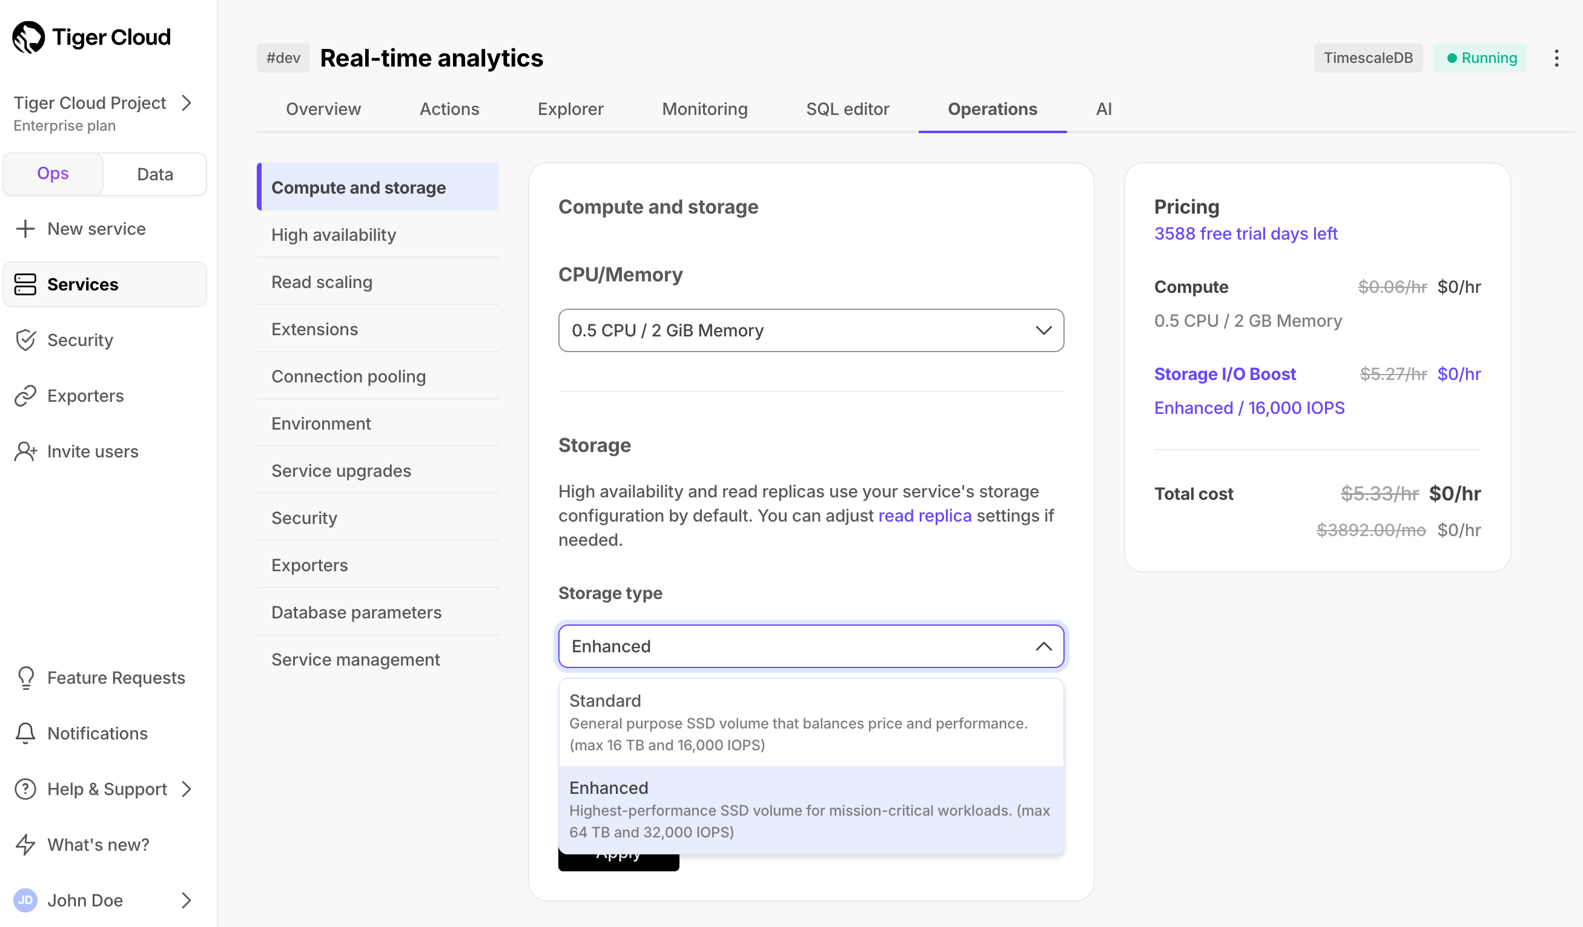This screenshot has height=927, width=1583.
Task: Click Enhanced / 16,000 IOPS text
Action: (1249, 408)
